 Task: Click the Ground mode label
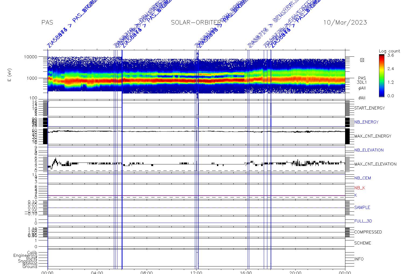pyautogui.click(x=30, y=267)
